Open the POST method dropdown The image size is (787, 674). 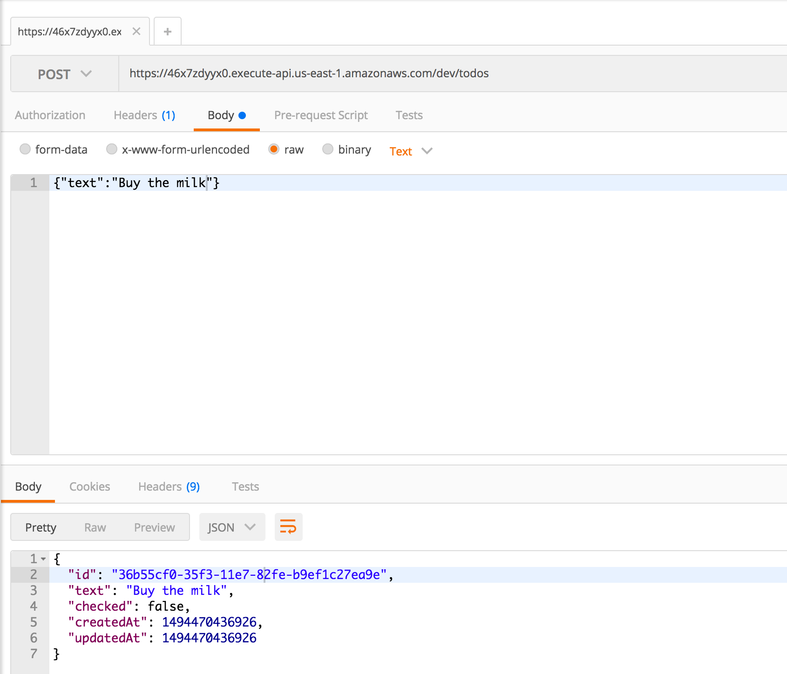65,74
